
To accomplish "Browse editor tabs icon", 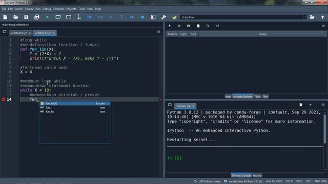I will 5,32.
